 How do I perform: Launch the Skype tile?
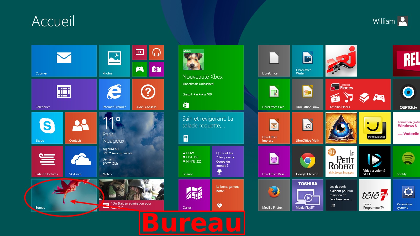pos(47,128)
